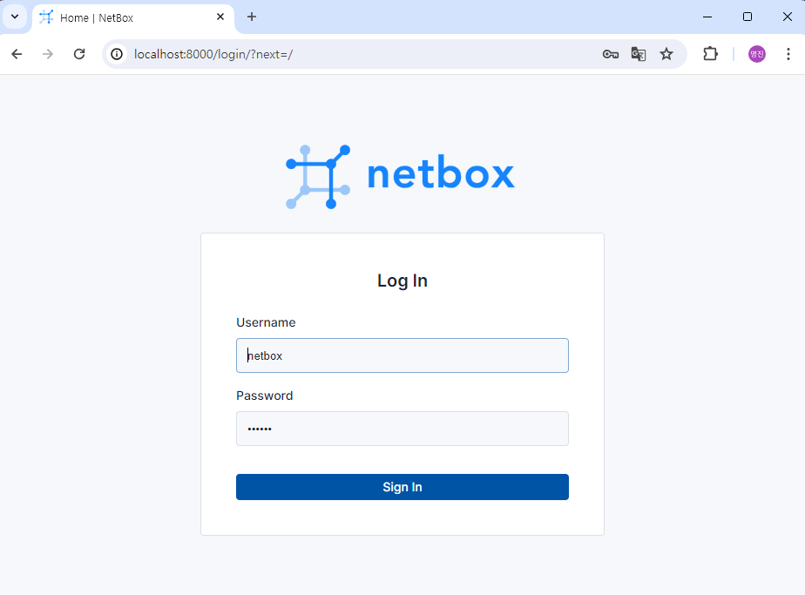Image resolution: width=805 pixels, height=595 pixels.
Task: Click the Sign In button
Action: pyautogui.click(x=402, y=487)
